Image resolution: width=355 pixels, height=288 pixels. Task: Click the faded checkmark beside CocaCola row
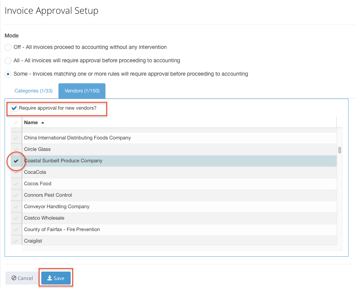coord(16,172)
